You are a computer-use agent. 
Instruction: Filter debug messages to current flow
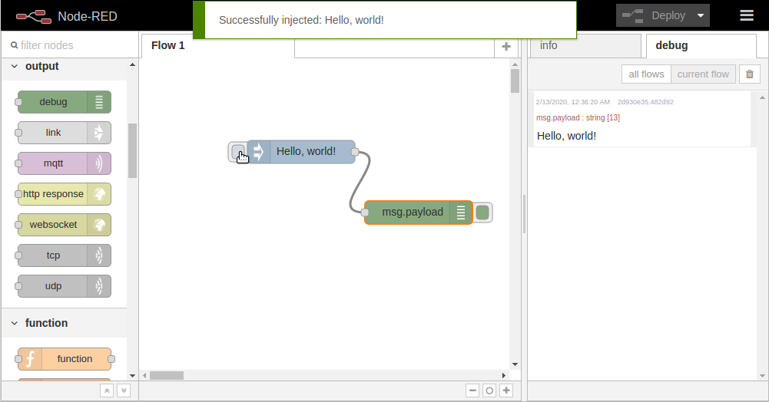[x=703, y=74]
